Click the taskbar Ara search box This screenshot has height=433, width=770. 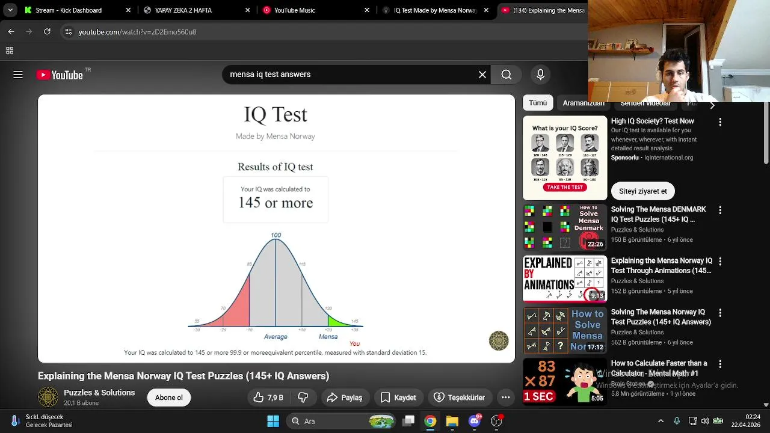(x=340, y=421)
